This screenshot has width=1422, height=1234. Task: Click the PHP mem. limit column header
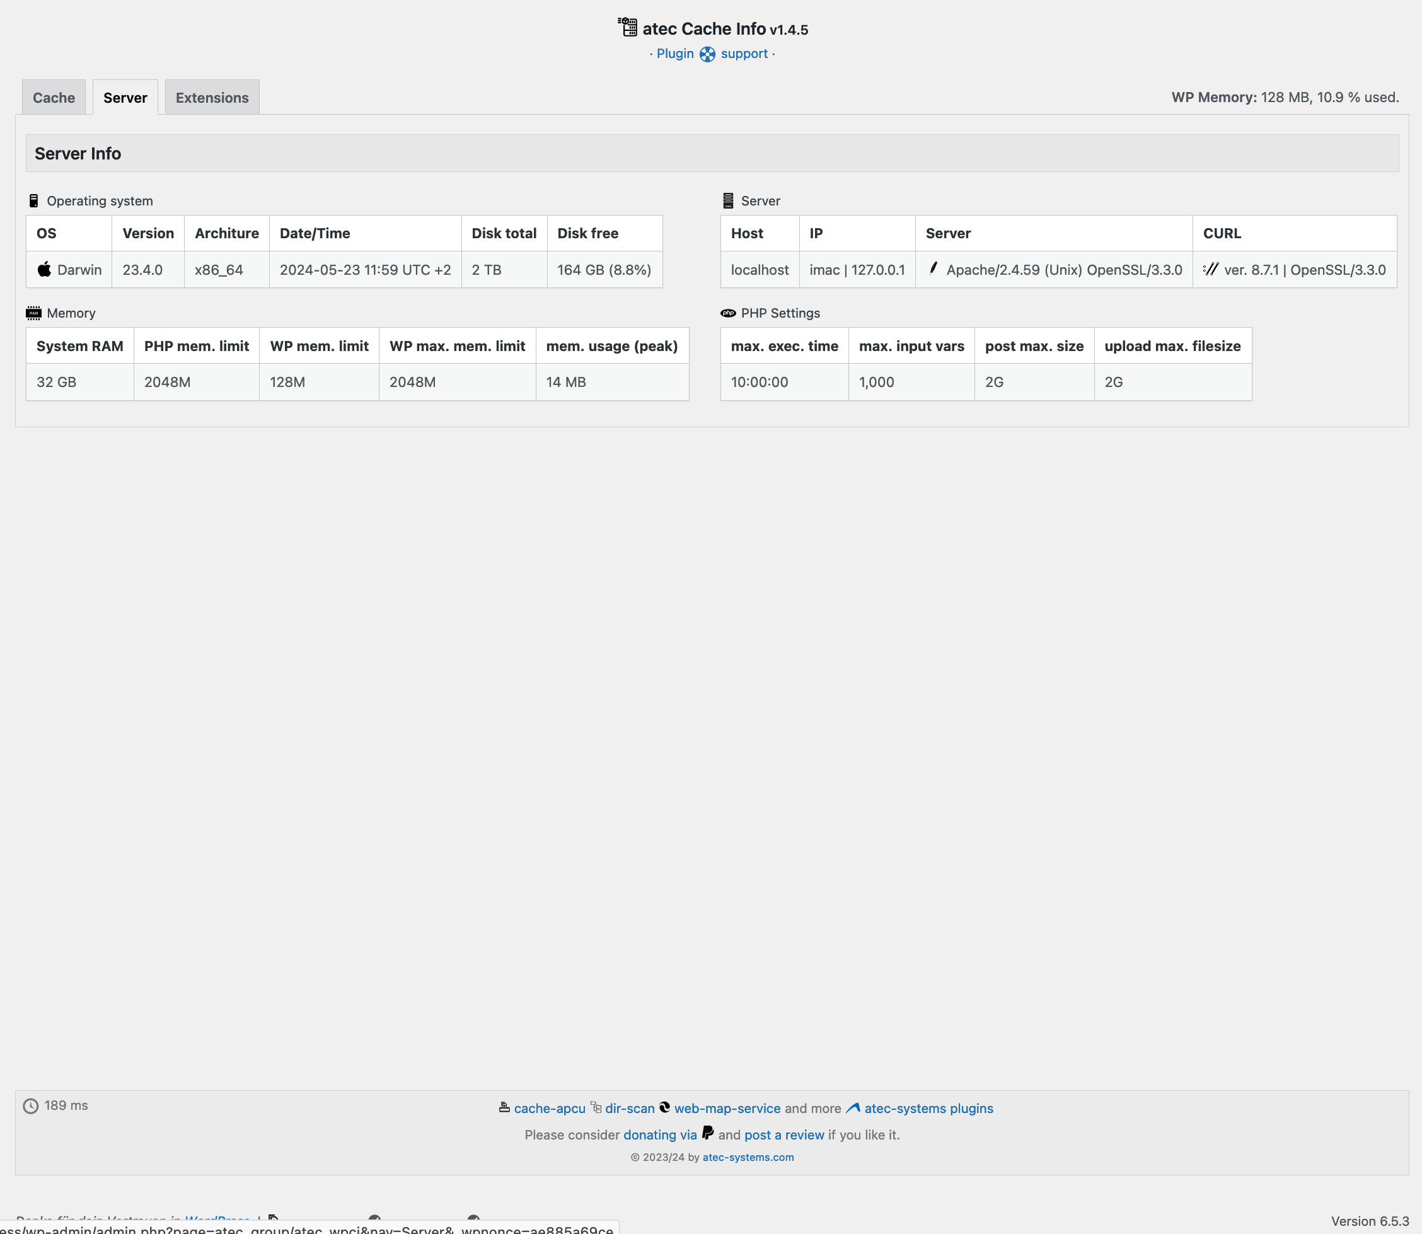click(196, 346)
